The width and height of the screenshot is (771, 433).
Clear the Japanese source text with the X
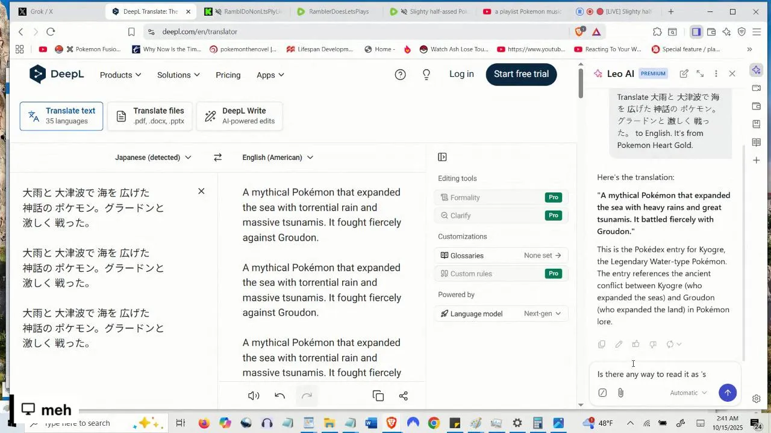201,191
